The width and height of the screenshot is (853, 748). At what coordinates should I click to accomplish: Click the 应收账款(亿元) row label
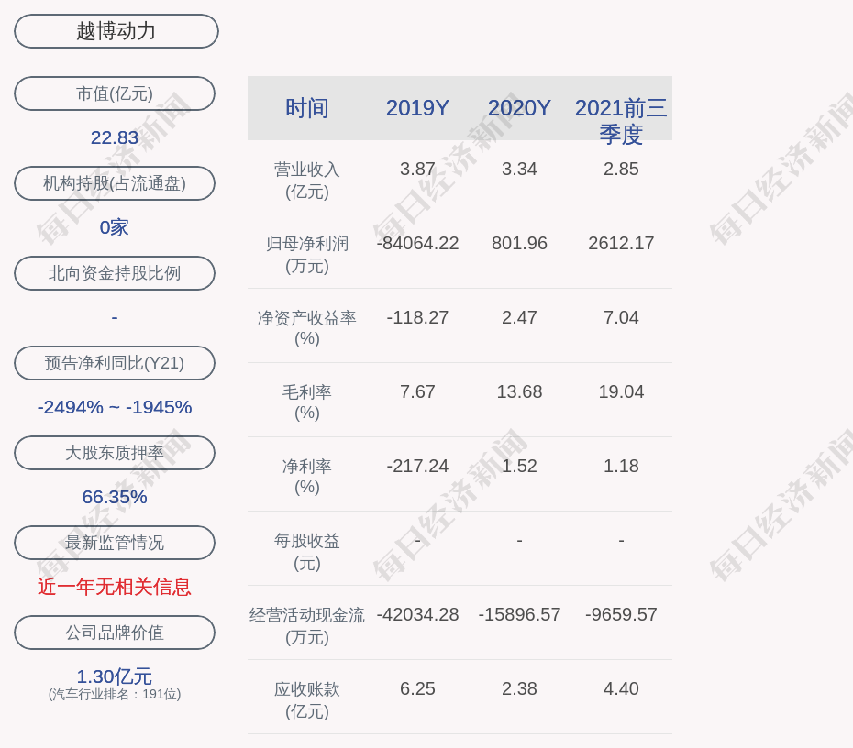pyautogui.click(x=307, y=700)
